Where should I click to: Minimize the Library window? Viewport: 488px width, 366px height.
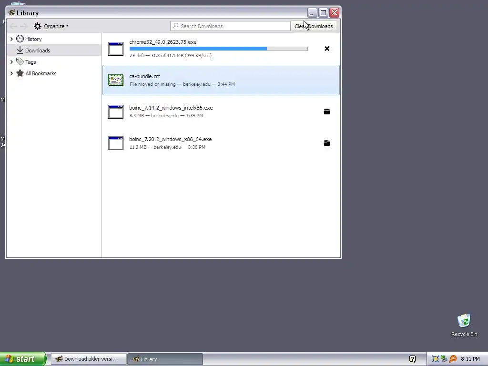tap(312, 13)
